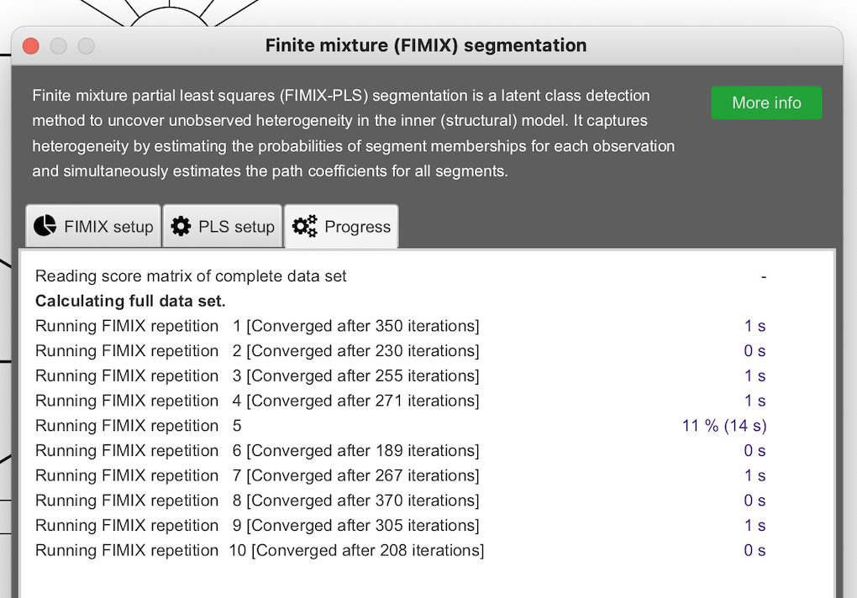This screenshot has width=857, height=598.
Task: Select repetition 10 converged after 208 iterations
Action: click(260, 551)
